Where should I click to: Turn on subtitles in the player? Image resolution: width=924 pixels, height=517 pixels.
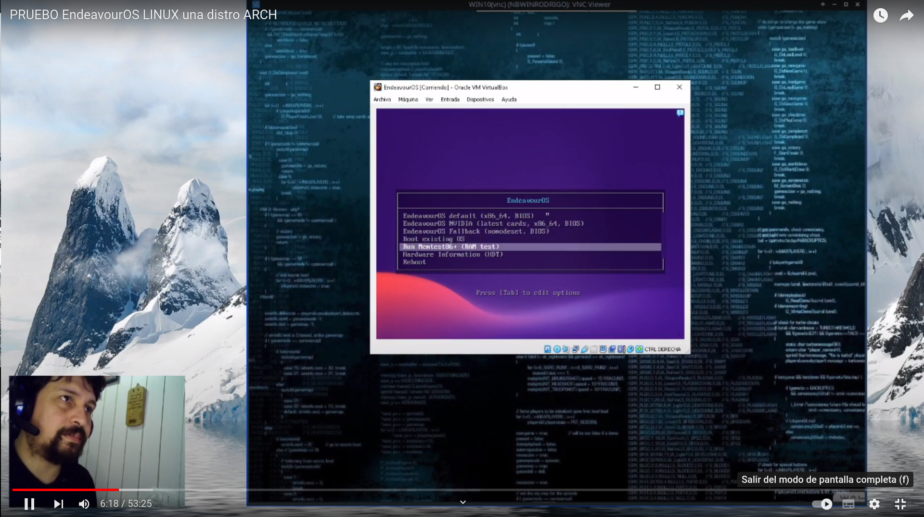848,504
